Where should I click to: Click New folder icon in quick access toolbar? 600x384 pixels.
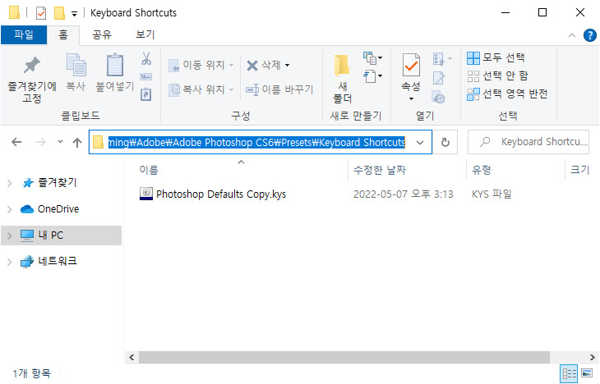tap(59, 13)
